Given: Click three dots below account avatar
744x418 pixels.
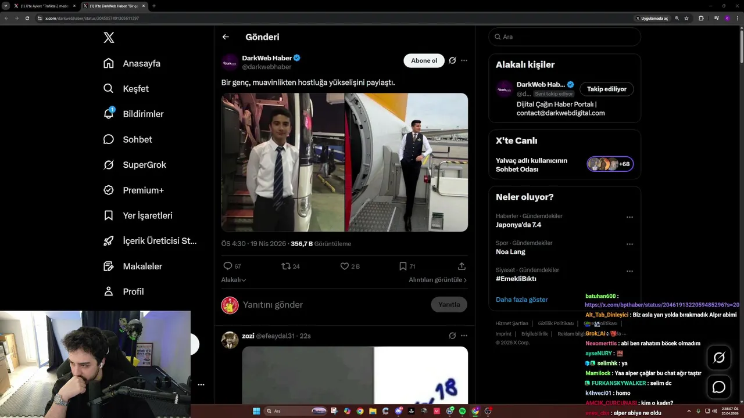Looking at the screenshot, I should pos(201,384).
